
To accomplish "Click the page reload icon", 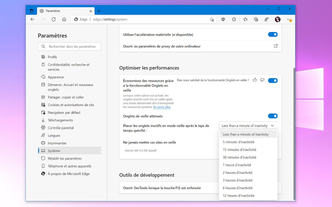I will click(x=53, y=19).
